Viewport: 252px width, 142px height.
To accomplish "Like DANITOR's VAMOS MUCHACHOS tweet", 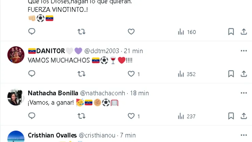I will pos(131,74).
